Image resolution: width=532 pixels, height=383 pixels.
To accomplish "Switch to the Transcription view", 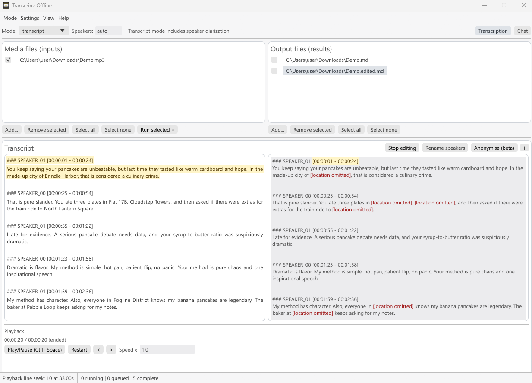I will pyautogui.click(x=493, y=31).
